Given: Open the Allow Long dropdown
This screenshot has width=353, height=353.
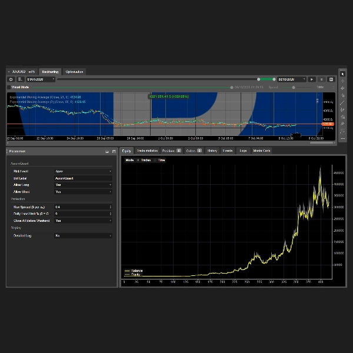Looking at the screenshot, I should 83,185.
